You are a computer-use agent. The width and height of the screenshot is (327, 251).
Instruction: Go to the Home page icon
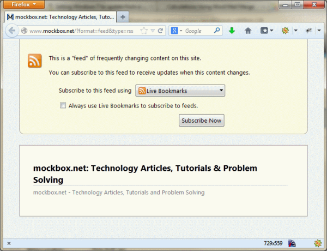click(x=248, y=31)
